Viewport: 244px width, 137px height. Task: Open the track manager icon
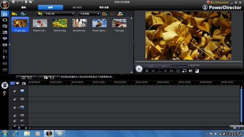point(24,84)
